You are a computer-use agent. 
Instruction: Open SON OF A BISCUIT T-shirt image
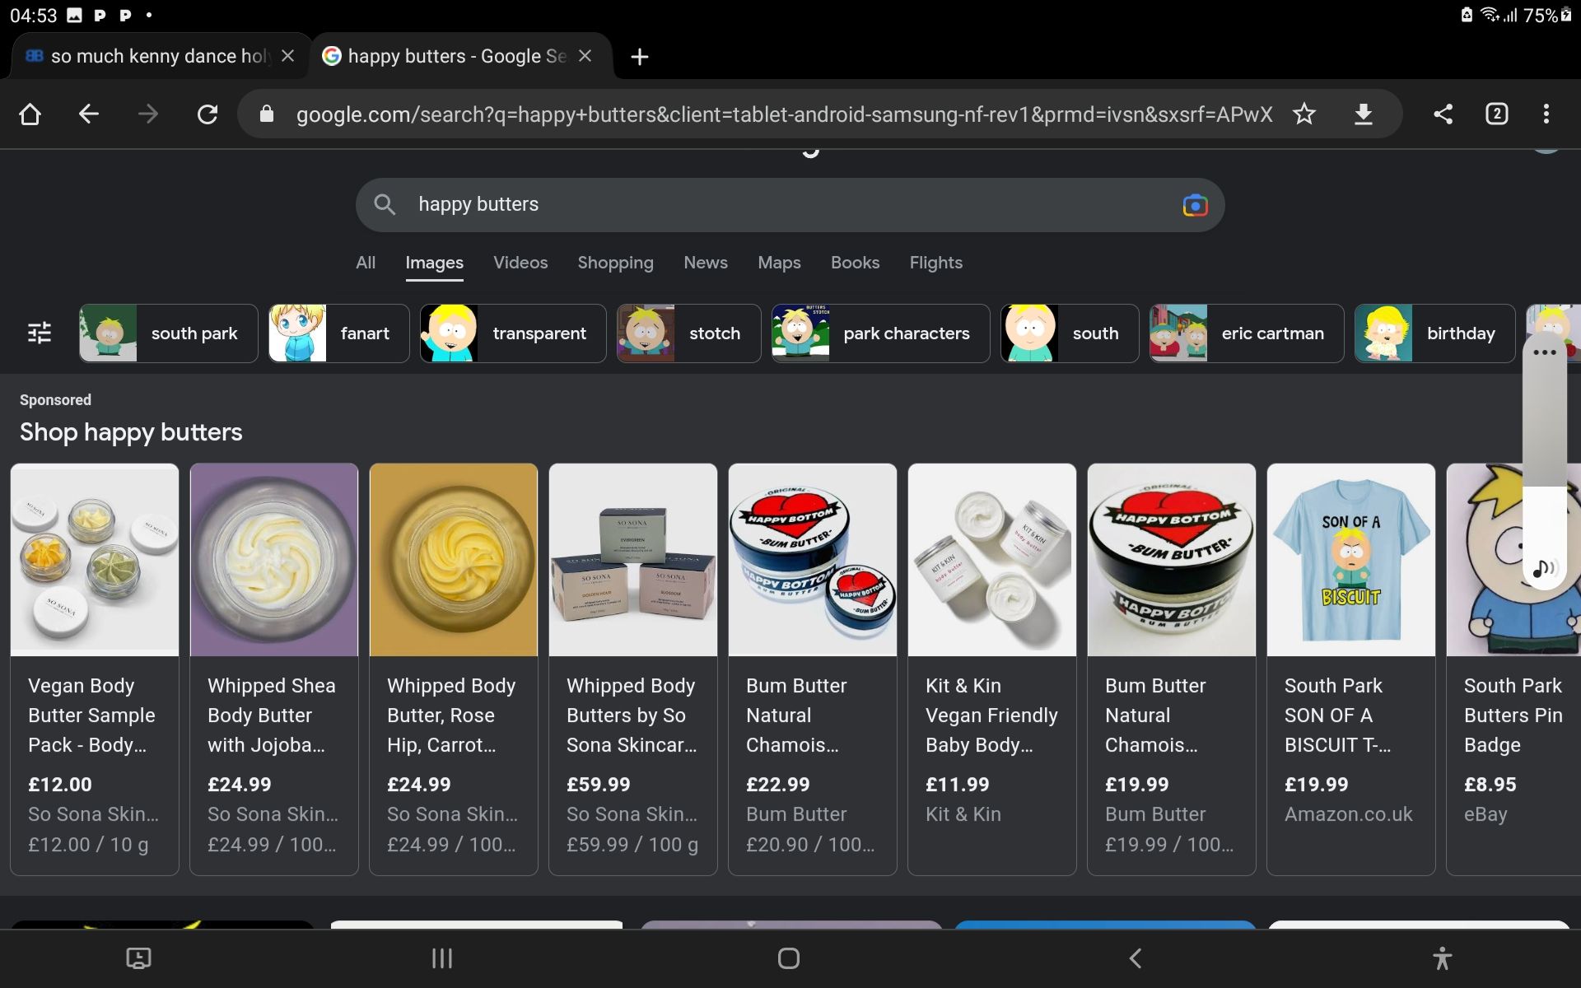[1351, 560]
